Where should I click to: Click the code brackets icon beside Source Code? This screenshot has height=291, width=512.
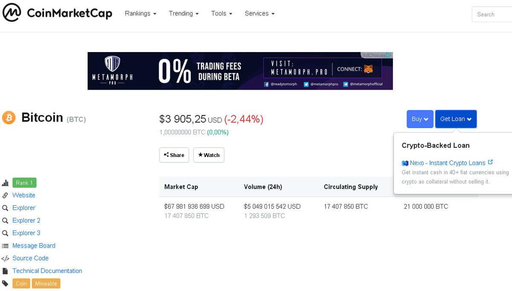[5, 259]
